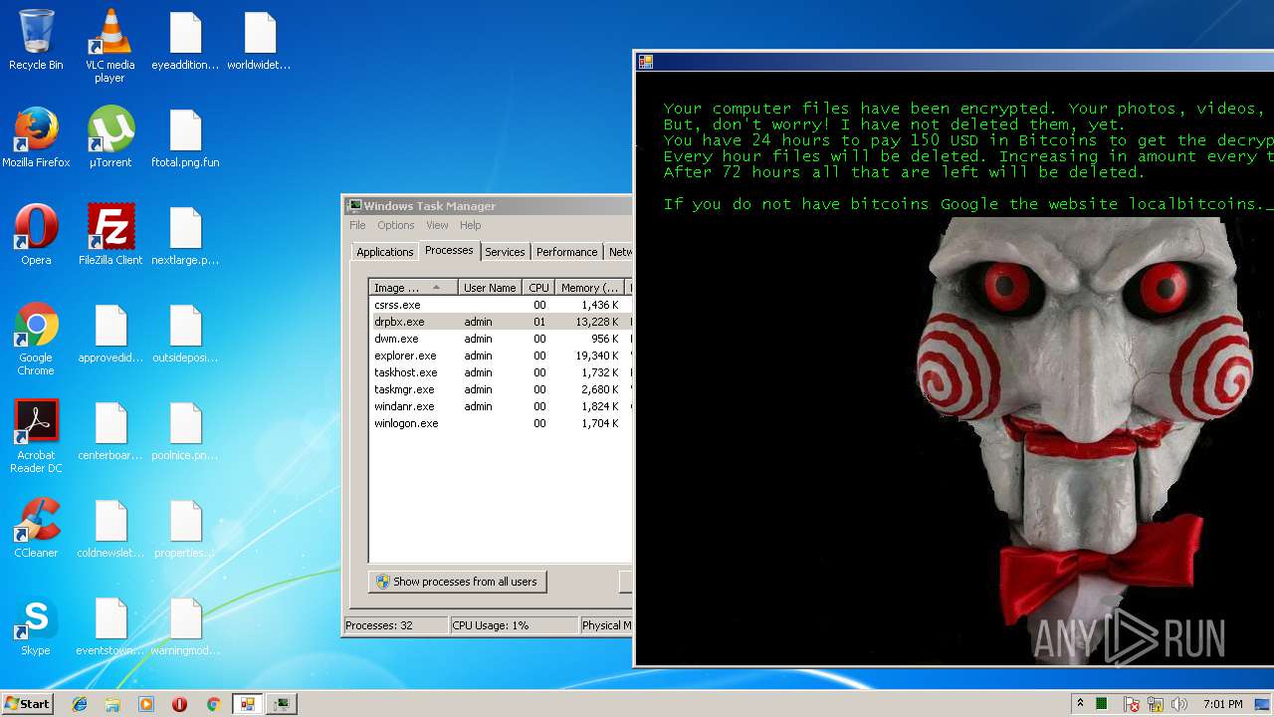Image resolution: width=1274 pixels, height=717 pixels.
Task: Switch to Task Manager taskbar button
Action: (x=282, y=704)
